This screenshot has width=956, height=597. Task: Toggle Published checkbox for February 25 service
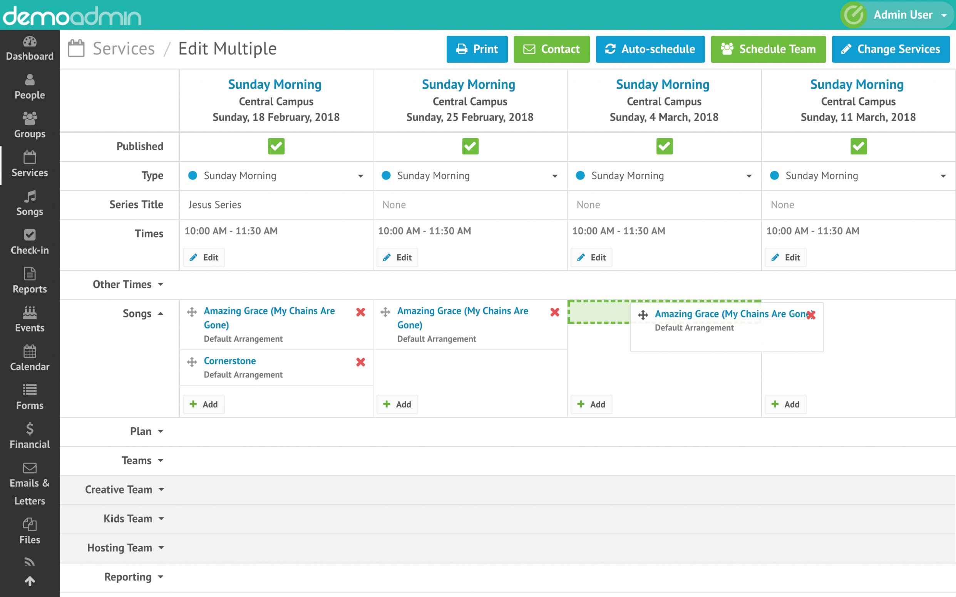pos(469,146)
